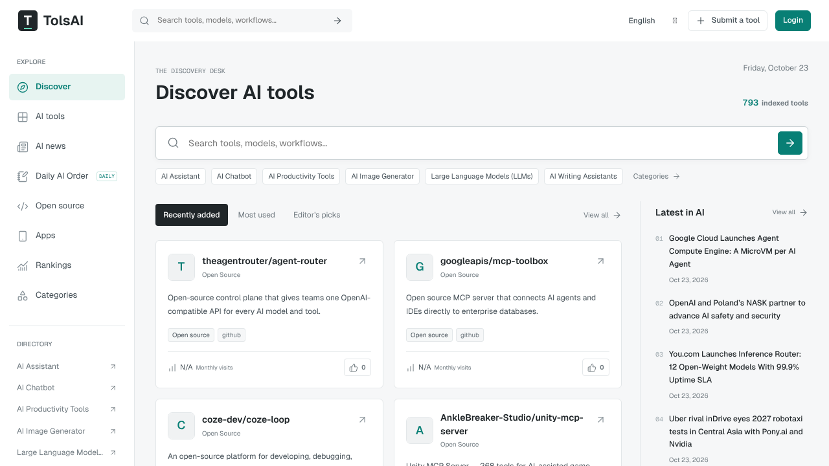829x466 pixels.
Task: Select the Large Language Models (LLMs) chip
Action: [482, 176]
